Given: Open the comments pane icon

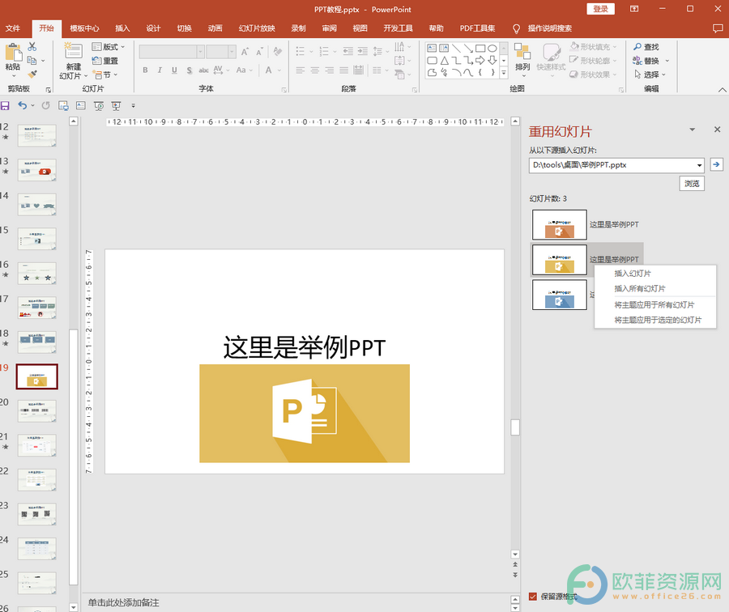Looking at the screenshot, I should (x=718, y=28).
